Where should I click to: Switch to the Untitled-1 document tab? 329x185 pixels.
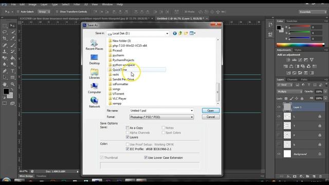pos(180,18)
